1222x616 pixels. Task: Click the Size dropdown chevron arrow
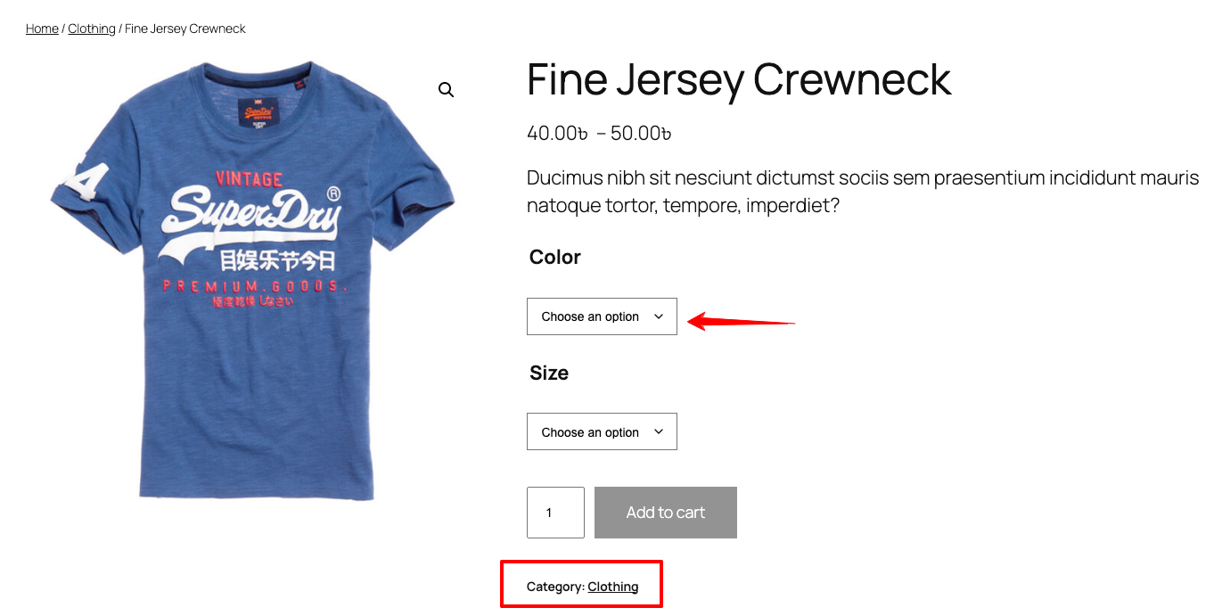click(659, 431)
